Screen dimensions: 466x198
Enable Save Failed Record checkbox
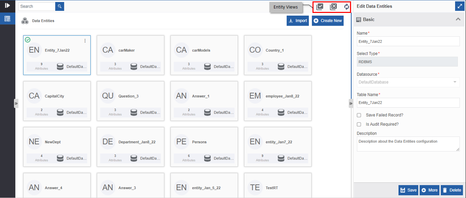click(x=359, y=115)
